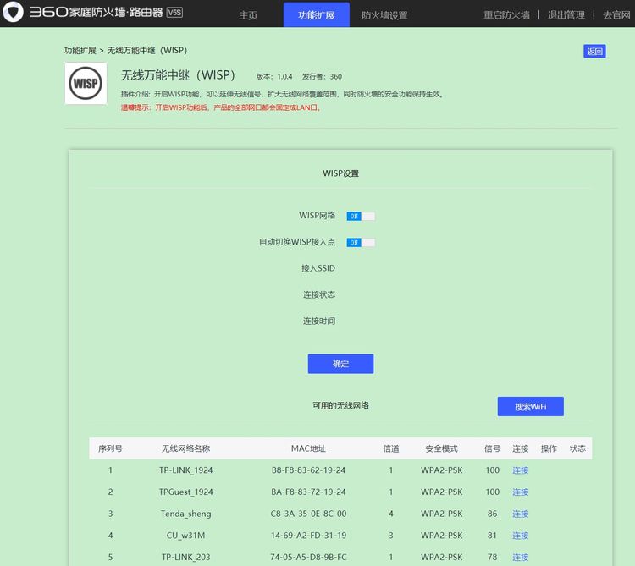Switch to 功能扩展 tab
635x566 pixels.
317,15
